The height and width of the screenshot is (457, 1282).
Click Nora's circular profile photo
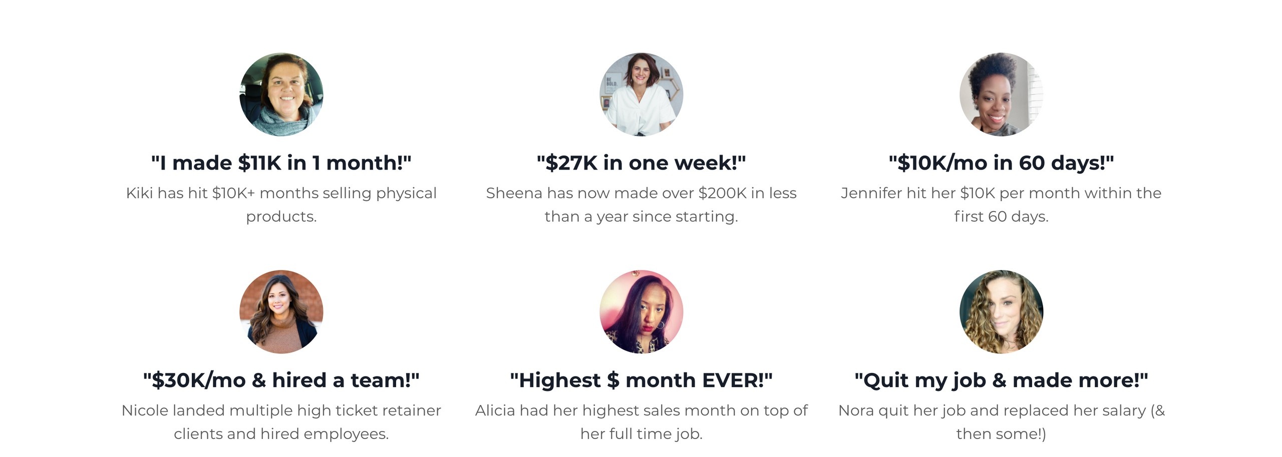(x=1001, y=312)
